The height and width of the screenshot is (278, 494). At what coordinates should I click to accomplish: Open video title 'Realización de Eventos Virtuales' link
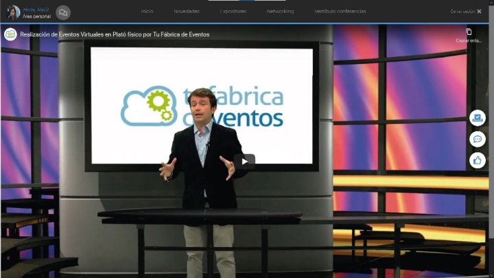tap(115, 34)
